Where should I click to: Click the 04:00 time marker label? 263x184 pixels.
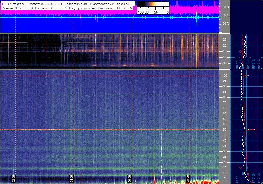[x=71, y=179]
